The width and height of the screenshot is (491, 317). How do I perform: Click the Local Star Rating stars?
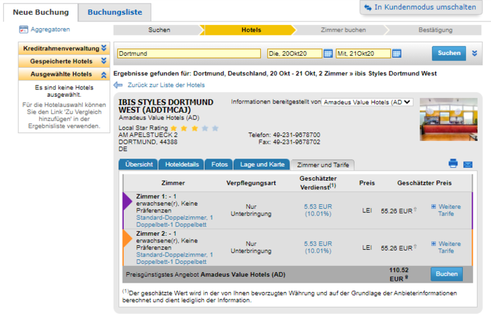(x=194, y=128)
